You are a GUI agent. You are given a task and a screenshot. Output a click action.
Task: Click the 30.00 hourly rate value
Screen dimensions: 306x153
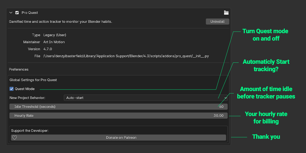(x=219, y=116)
